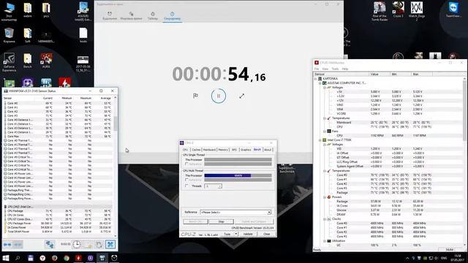Viewport: 468px width, 263px height.
Task: Toggle Reference checkbox under CPU Single Thread
Action: click(x=187, y=164)
